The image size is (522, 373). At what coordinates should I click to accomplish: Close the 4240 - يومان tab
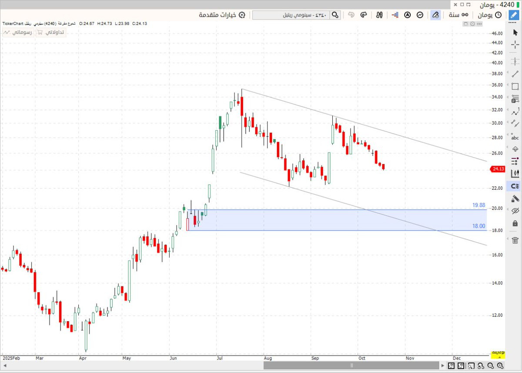click(x=455, y=4)
